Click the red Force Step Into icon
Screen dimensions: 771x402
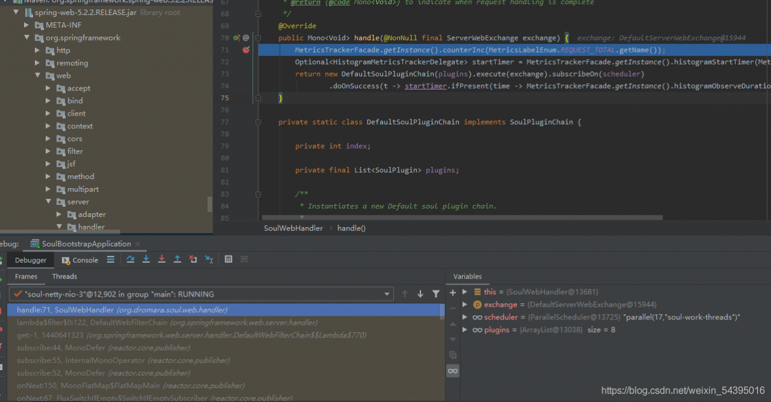coord(161,259)
